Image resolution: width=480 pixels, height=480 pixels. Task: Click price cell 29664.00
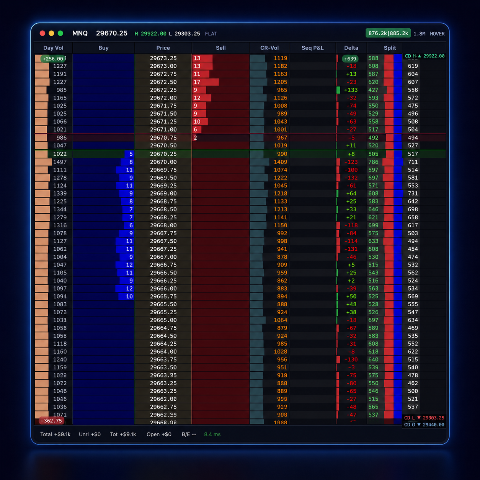coord(163,352)
